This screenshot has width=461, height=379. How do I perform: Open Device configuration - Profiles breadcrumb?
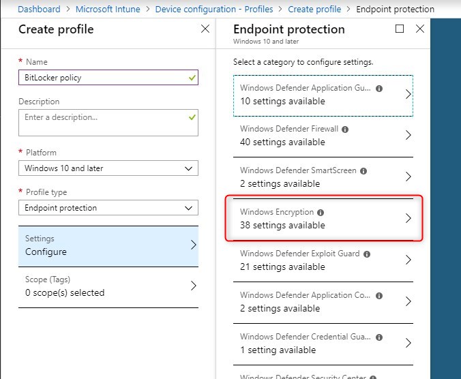click(214, 9)
